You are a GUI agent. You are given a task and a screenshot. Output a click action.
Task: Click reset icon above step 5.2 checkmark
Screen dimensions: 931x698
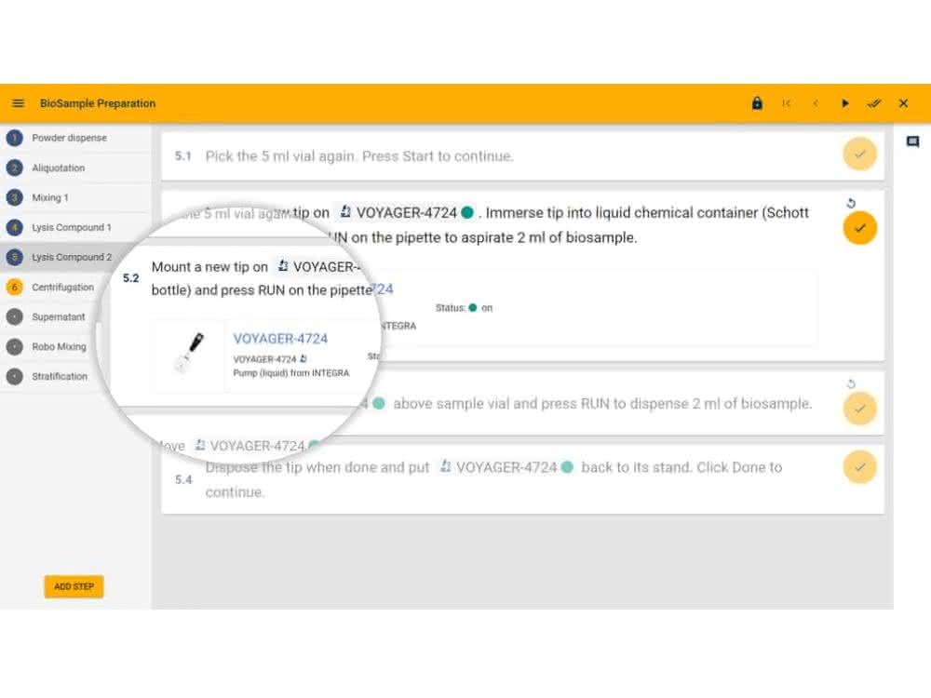[x=851, y=204]
